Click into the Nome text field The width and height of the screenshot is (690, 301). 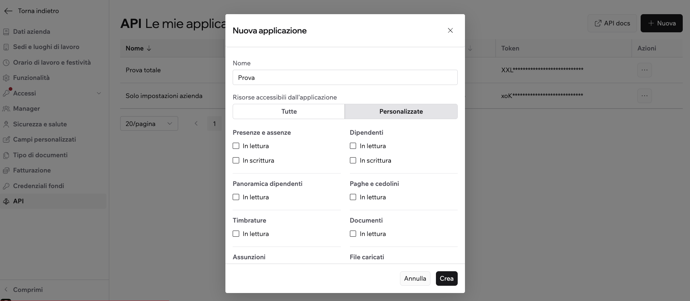345,78
